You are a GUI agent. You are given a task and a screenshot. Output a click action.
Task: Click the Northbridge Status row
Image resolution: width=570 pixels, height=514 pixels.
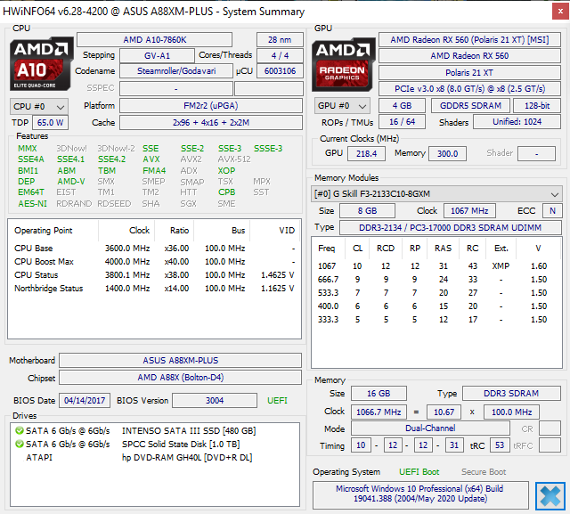pos(154,289)
